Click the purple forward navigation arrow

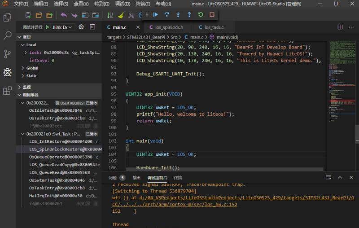(74, 15)
